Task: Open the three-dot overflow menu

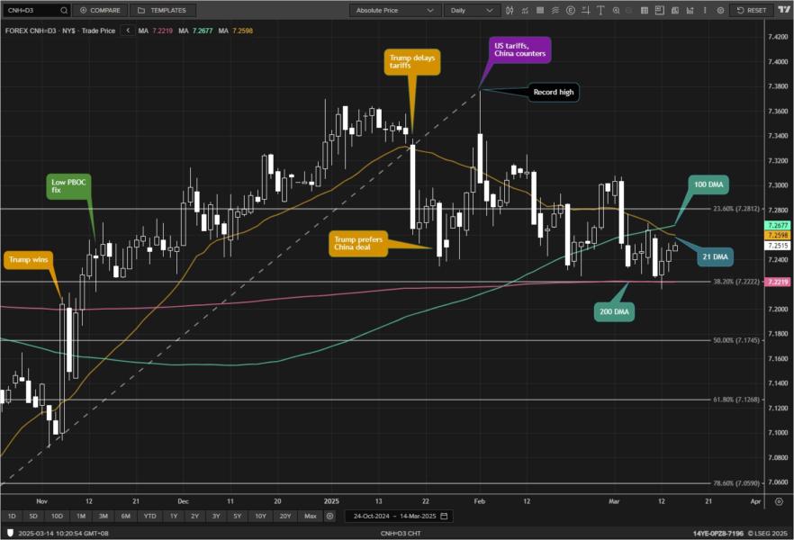Action: coord(705,11)
